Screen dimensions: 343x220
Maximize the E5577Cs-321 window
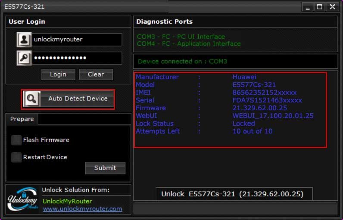pos(320,7)
